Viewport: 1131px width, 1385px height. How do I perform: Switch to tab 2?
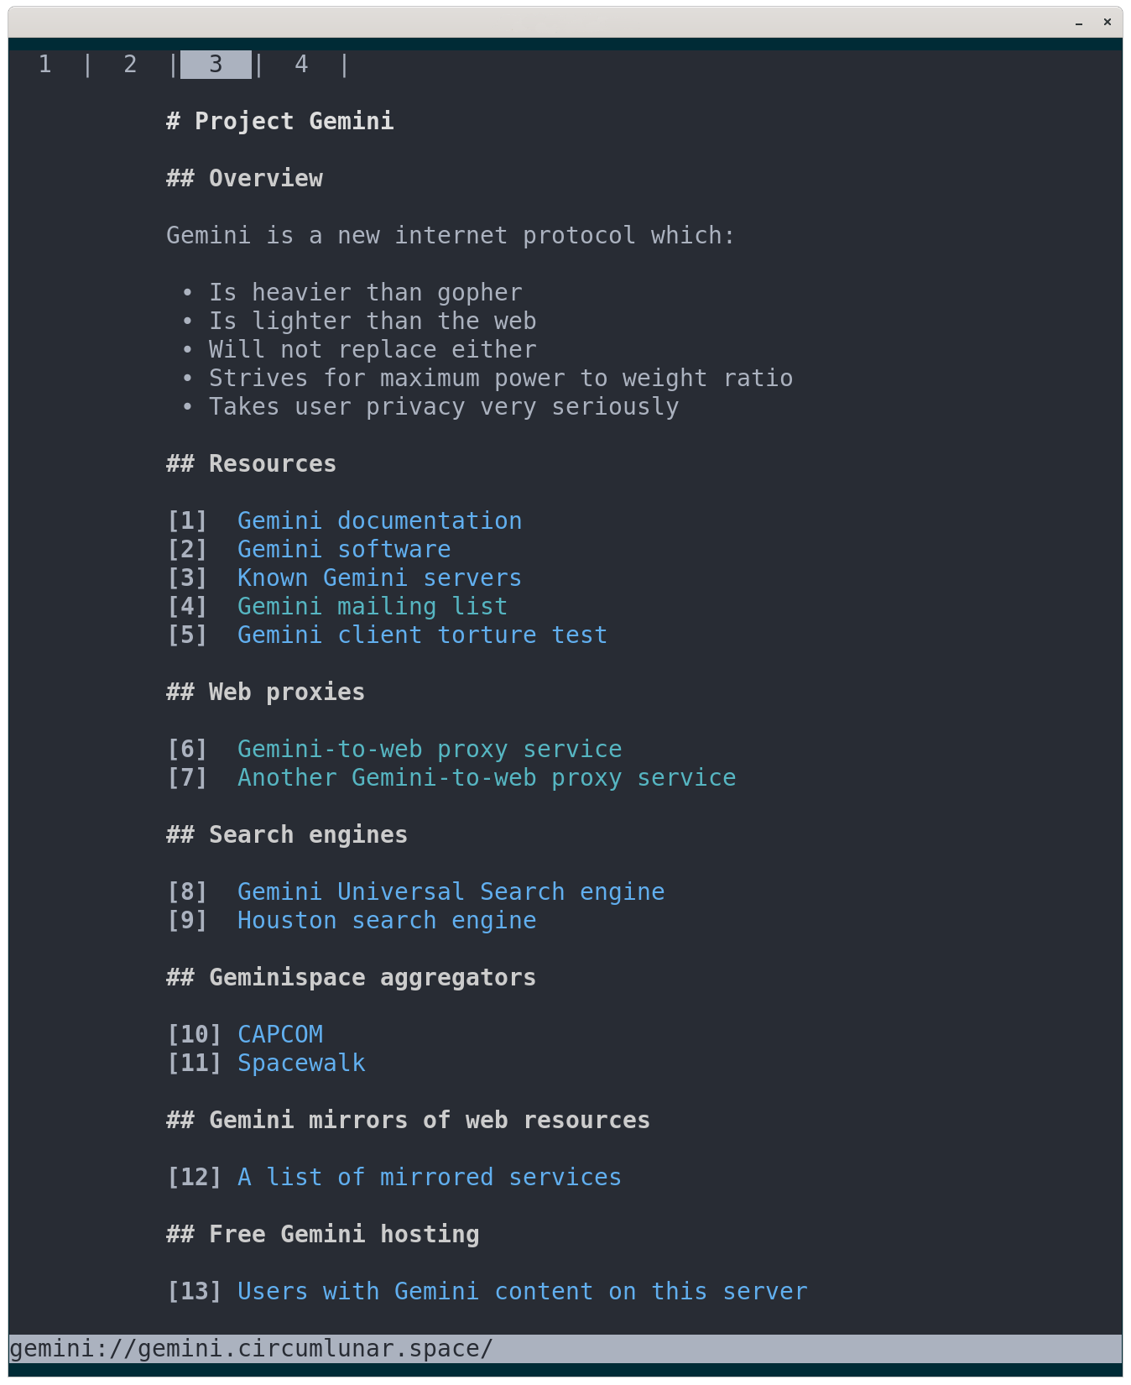click(x=130, y=64)
